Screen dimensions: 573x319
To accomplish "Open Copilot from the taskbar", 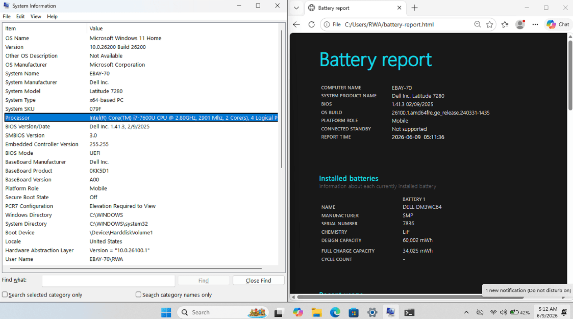I will tap(298, 312).
